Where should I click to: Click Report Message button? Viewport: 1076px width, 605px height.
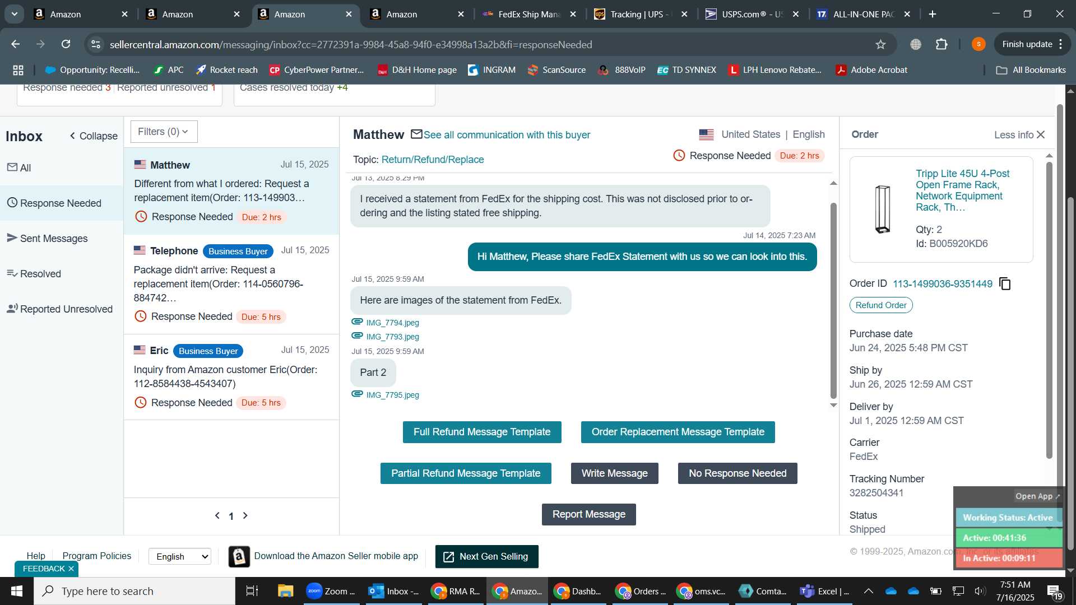click(588, 514)
